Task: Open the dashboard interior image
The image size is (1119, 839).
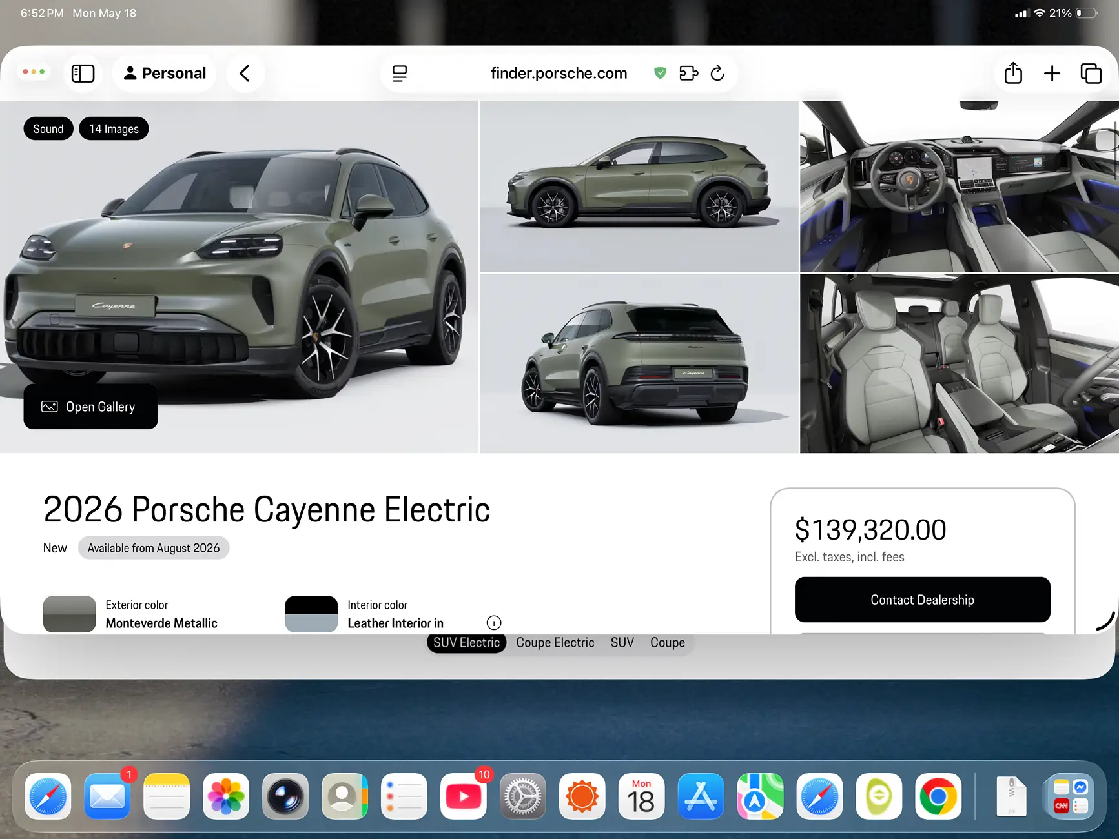Action: tap(960, 187)
